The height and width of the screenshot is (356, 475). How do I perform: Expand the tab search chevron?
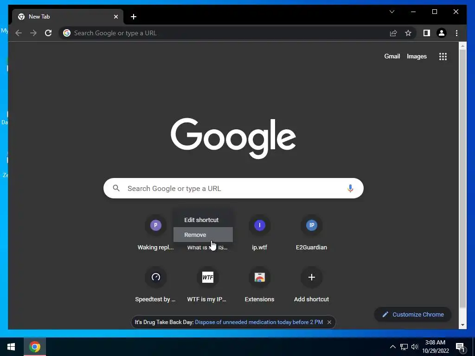click(x=392, y=12)
